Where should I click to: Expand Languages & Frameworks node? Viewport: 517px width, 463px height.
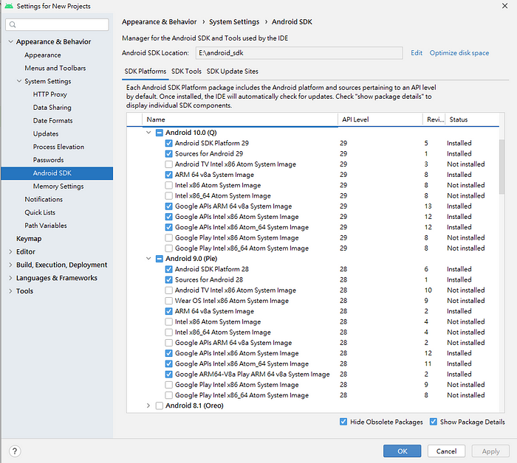click(x=10, y=278)
